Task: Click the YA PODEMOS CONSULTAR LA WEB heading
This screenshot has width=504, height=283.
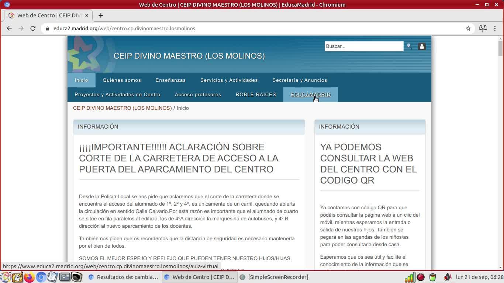Action: [x=369, y=164]
